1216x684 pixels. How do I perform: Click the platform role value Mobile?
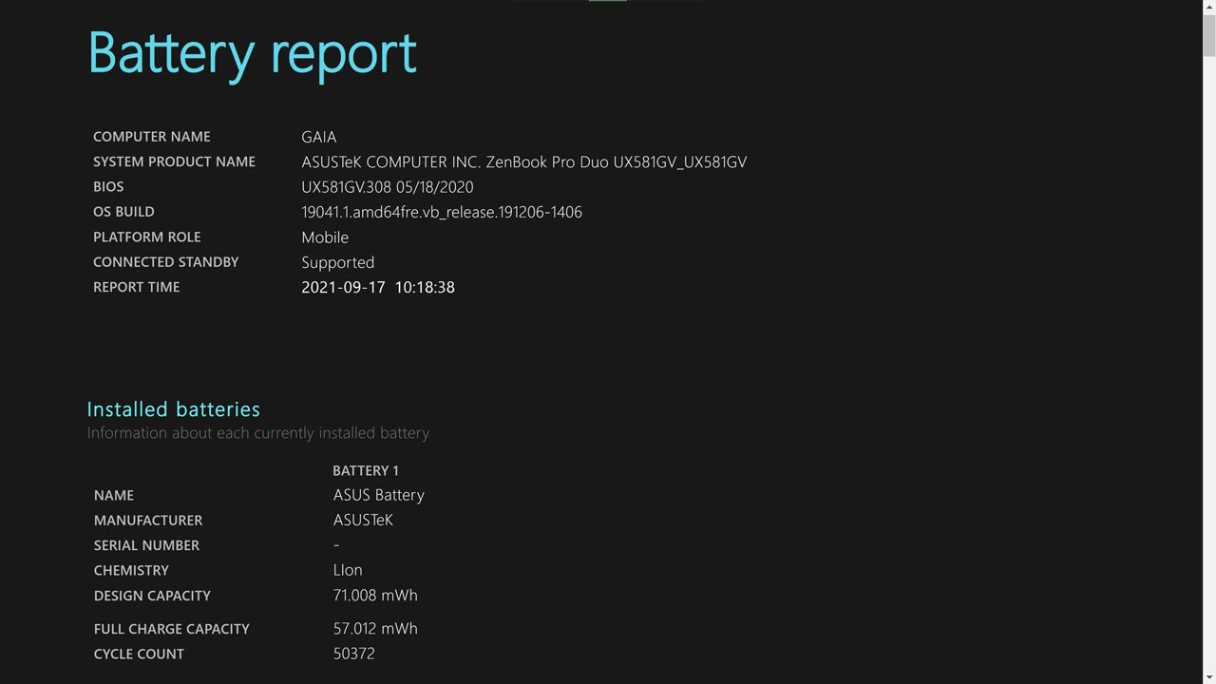(x=324, y=237)
